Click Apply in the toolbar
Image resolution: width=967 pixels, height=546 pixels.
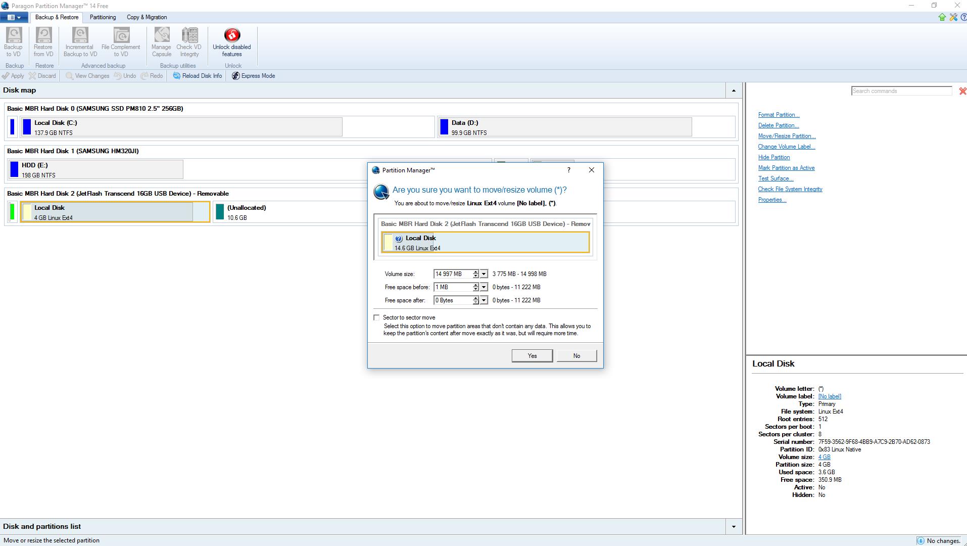coord(13,76)
